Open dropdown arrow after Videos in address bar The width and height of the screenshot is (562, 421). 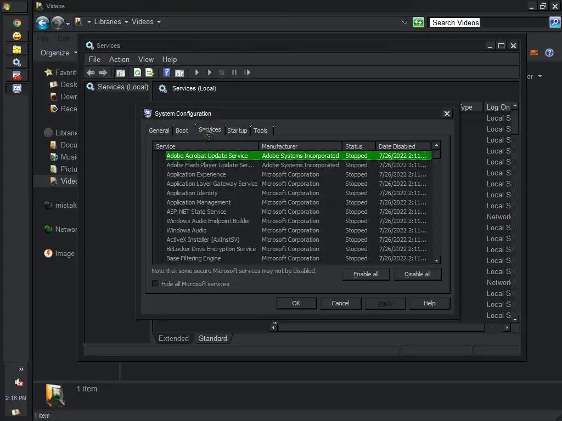point(159,22)
